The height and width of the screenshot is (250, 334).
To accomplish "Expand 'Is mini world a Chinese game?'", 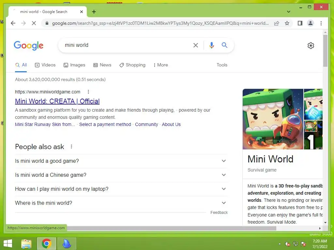I will point(121,175).
